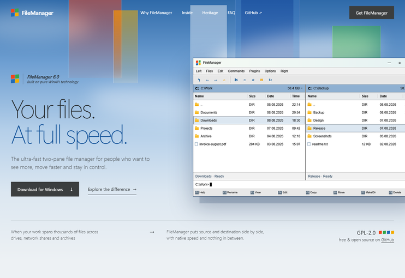Click the Design folder icon

(309, 120)
